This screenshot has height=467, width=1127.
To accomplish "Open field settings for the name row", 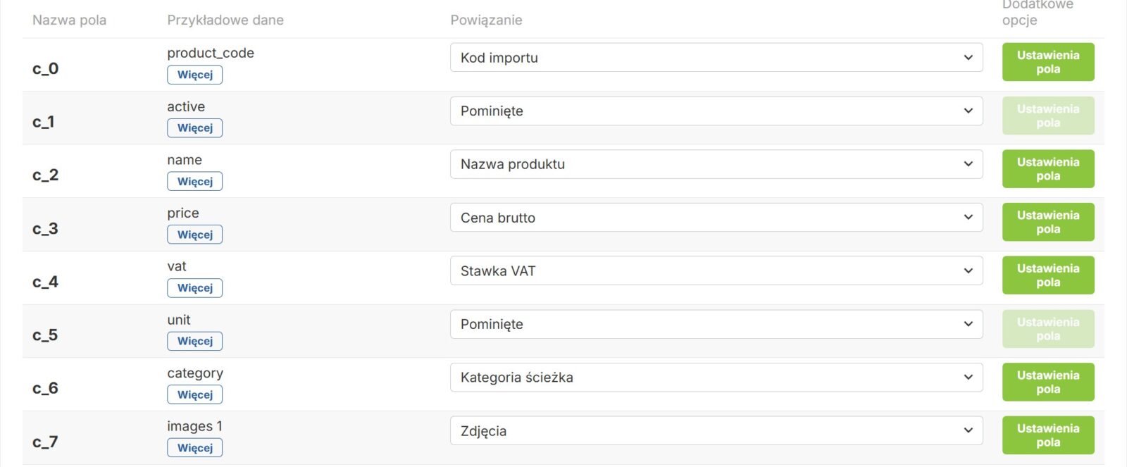I will 1047,169.
